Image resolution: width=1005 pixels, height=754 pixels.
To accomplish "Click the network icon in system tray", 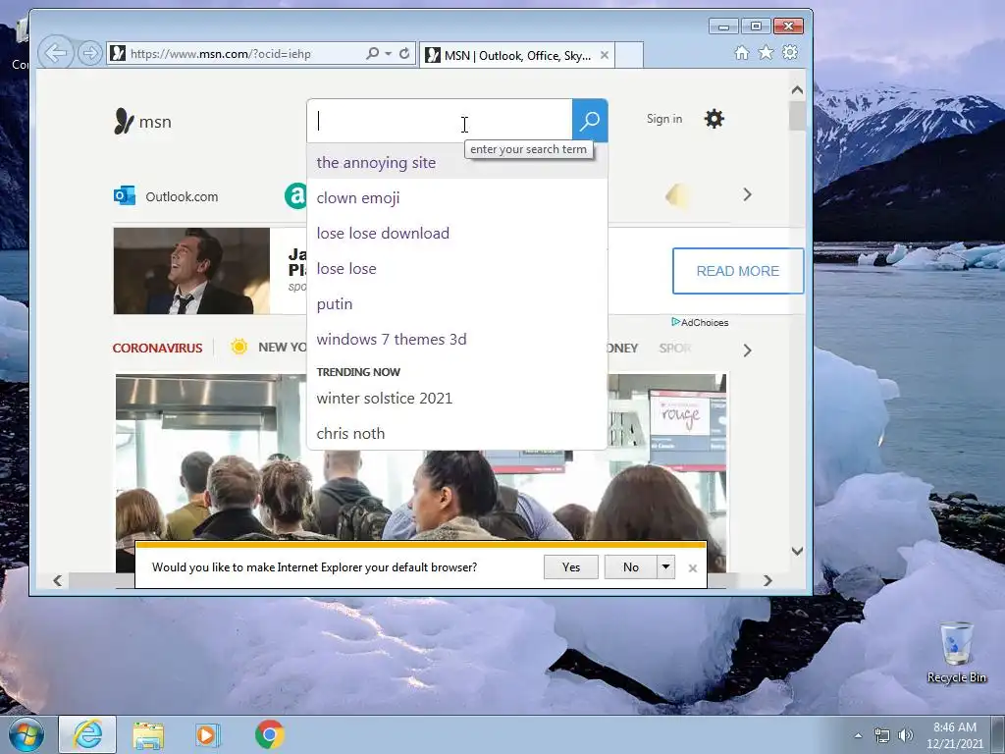I will tap(882, 735).
